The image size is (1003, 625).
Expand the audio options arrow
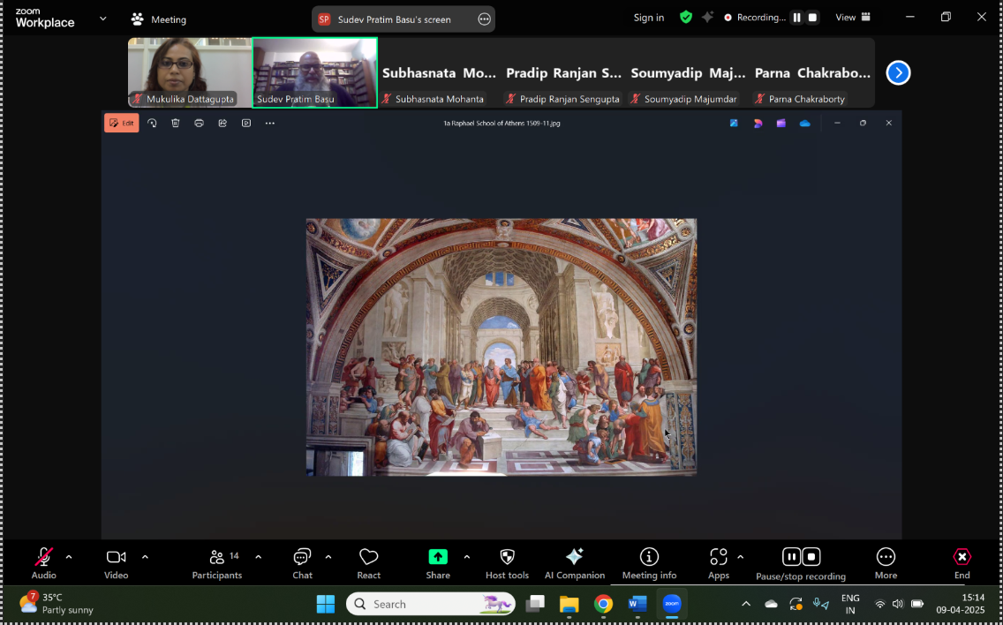tap(69, 557)
